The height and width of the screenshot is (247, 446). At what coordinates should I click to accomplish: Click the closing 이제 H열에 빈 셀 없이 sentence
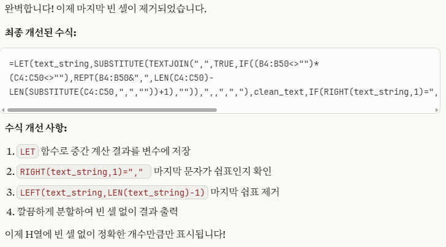(x=115, y=234)
